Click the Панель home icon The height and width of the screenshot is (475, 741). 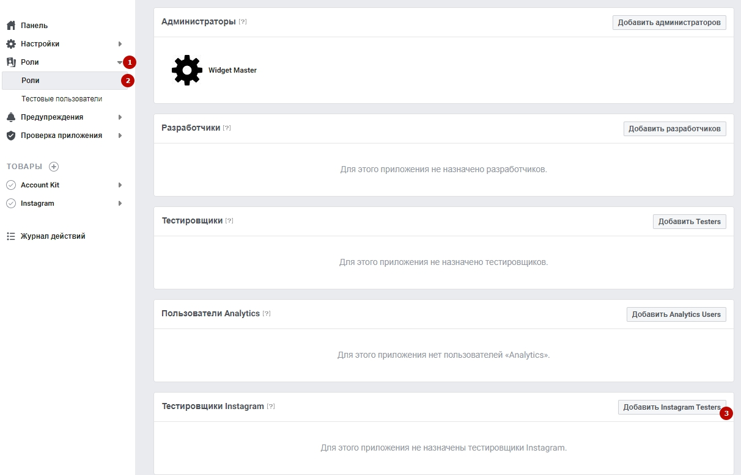[x=10, y=26]
